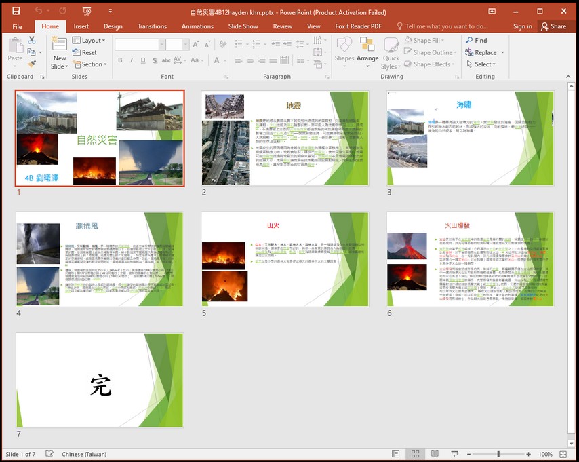
Task: Select slide 3 thumbnail titled 海嘯
Action: pyautogui.click(x=470, y=138)
